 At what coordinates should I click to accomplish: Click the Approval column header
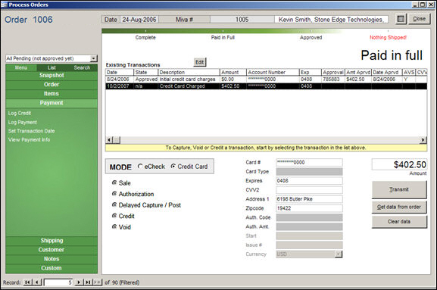pos(333,73)
